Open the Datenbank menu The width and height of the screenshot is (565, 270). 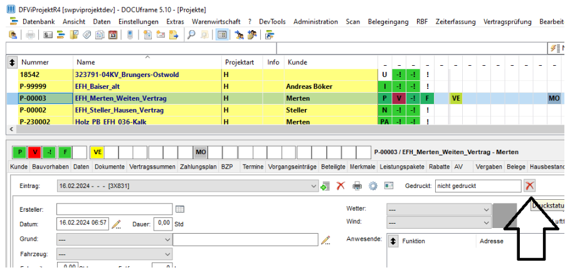38,21
